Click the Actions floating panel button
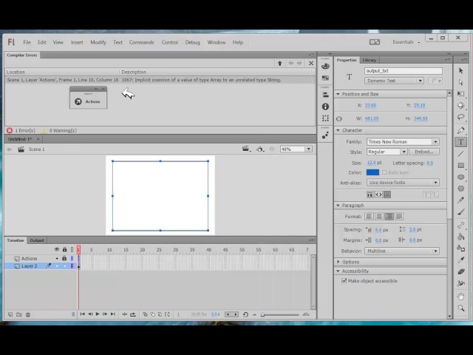The height and width of the screenshot is (355, 473). [x=88, y=101]
